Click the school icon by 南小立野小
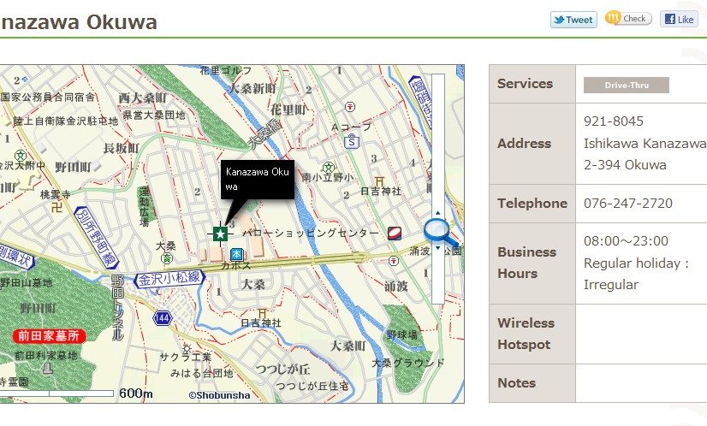The width and height of the screenshot is (707, 426). point(329,168)
